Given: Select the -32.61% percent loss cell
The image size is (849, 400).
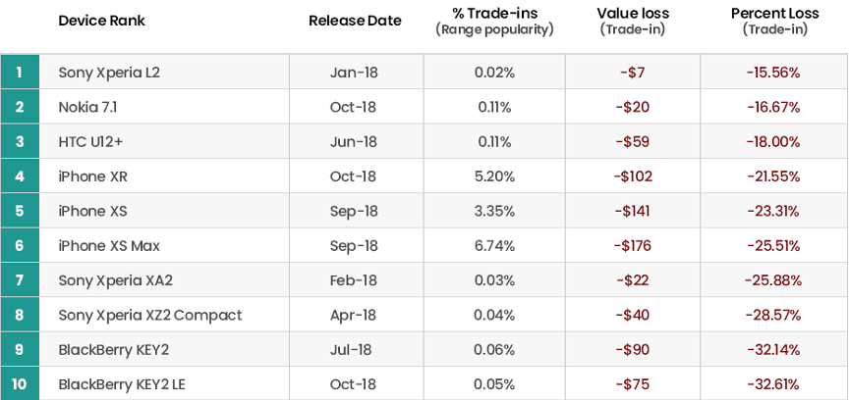Looking at the screenshot, I should pyautogui.click(x=773, y=384).
